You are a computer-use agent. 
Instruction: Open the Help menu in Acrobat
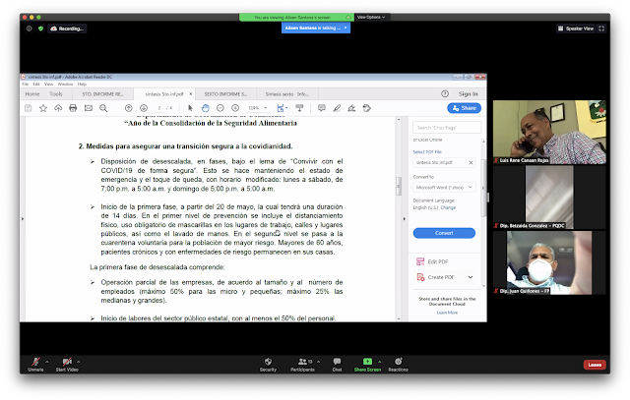point(82,85)
